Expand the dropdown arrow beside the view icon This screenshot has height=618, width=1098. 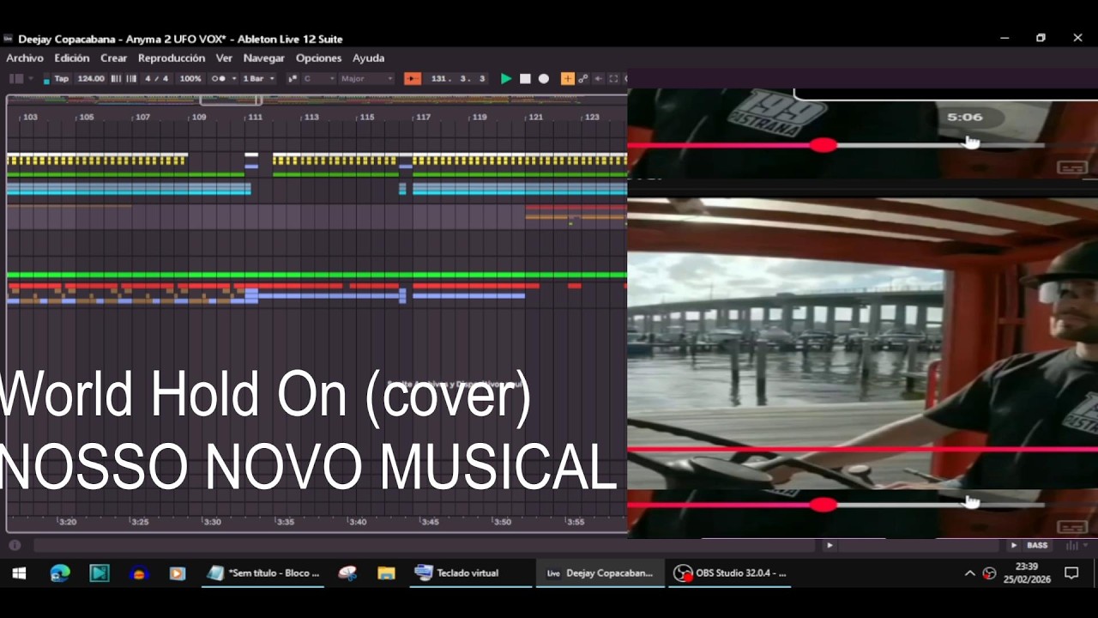click(31, 78)
